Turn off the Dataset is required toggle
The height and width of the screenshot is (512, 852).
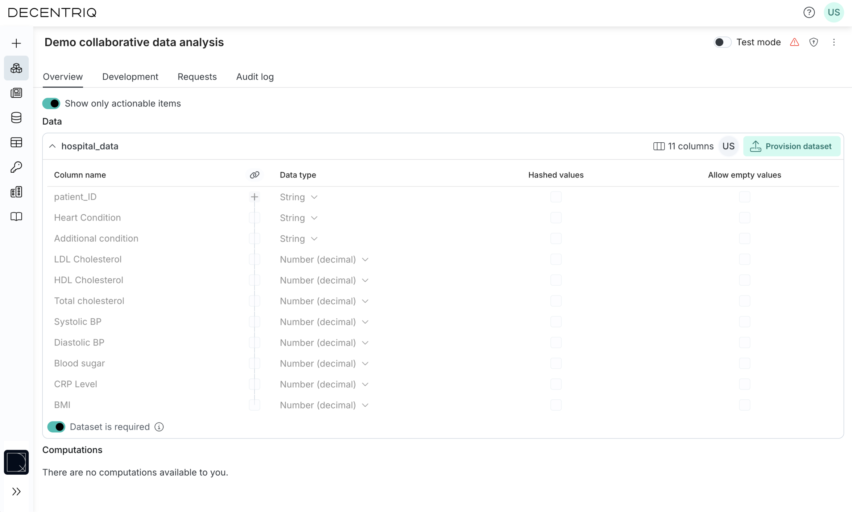click(56, 427)
